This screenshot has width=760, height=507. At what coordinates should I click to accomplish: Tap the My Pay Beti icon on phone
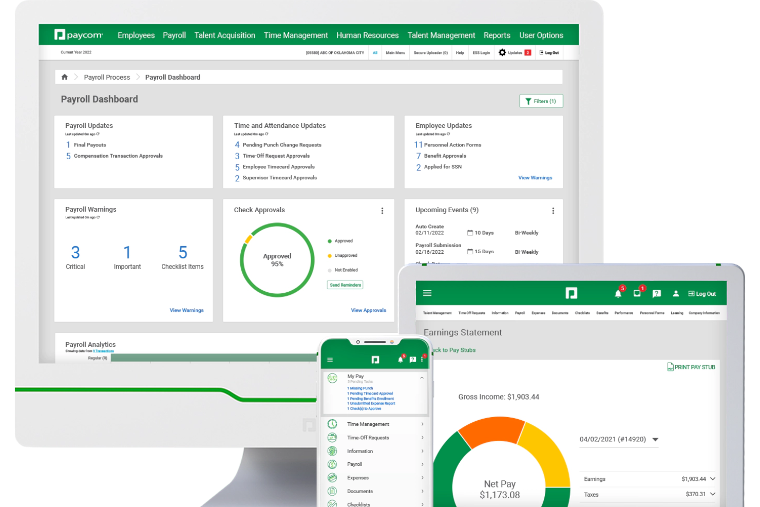click(332, 378)
